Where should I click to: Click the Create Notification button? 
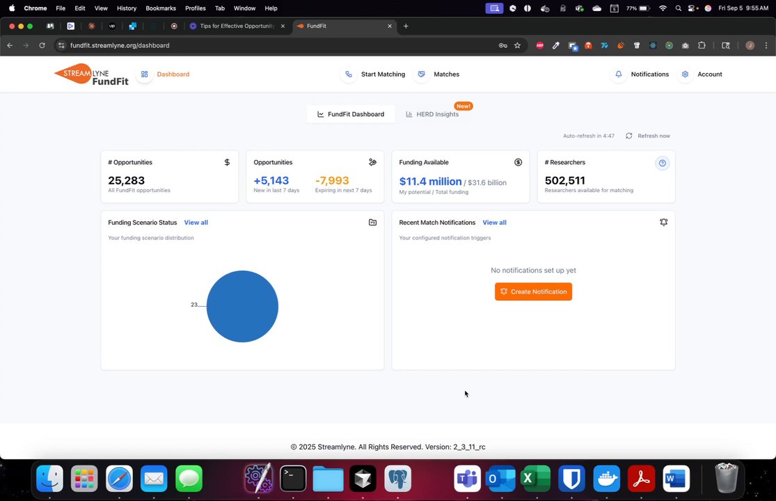pos(534,292)
